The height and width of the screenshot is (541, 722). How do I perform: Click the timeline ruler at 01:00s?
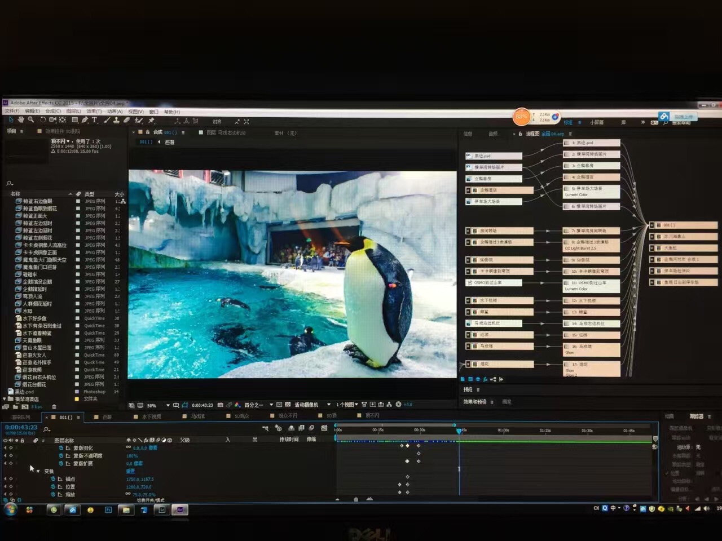coord(503,431)
